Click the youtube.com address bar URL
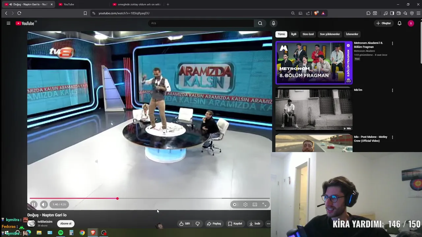Screen dimensions: 422x237 [124, 13]
